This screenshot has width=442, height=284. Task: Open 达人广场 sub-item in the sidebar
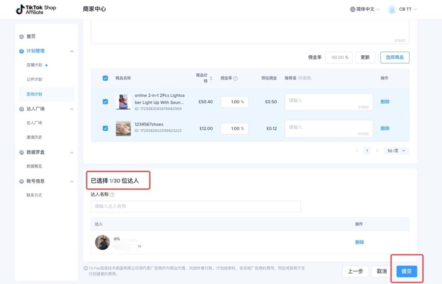pos(34,123)
